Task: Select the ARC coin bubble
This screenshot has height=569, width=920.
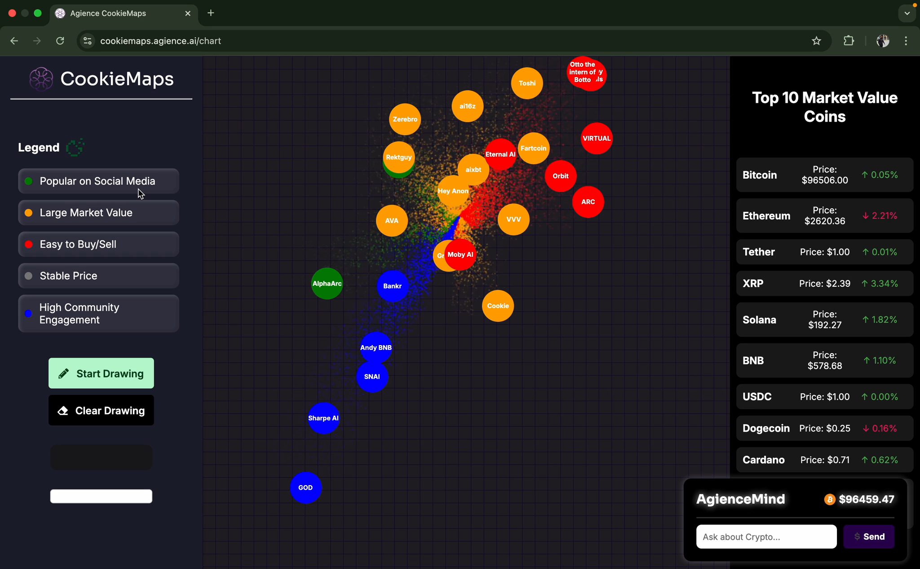Action: (x=588, y=202)
